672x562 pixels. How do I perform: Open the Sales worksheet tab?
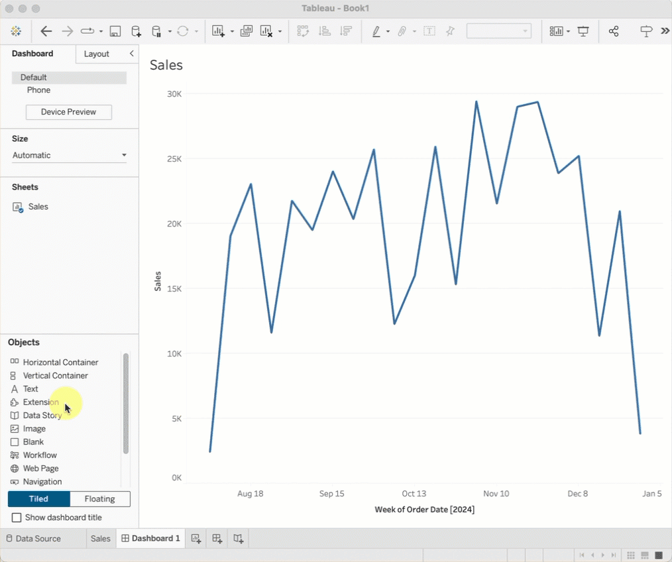click(x=100, y=538)
